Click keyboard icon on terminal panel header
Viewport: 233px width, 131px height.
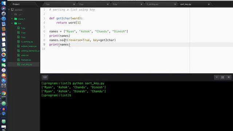(45, 77)
